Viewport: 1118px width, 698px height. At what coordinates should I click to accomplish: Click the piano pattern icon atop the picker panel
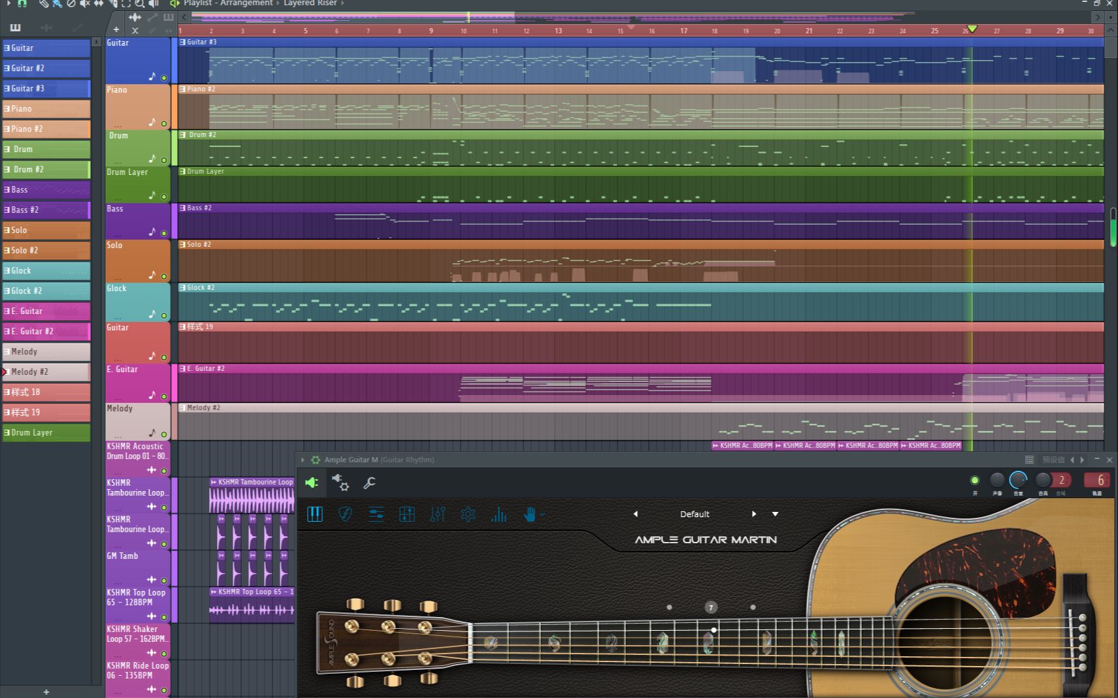pos(15,27)
